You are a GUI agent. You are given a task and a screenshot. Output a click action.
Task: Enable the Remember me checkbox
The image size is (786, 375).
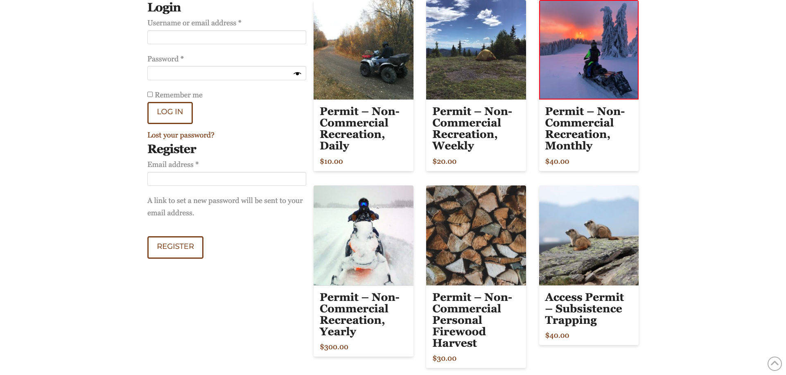tap(150, 95)
